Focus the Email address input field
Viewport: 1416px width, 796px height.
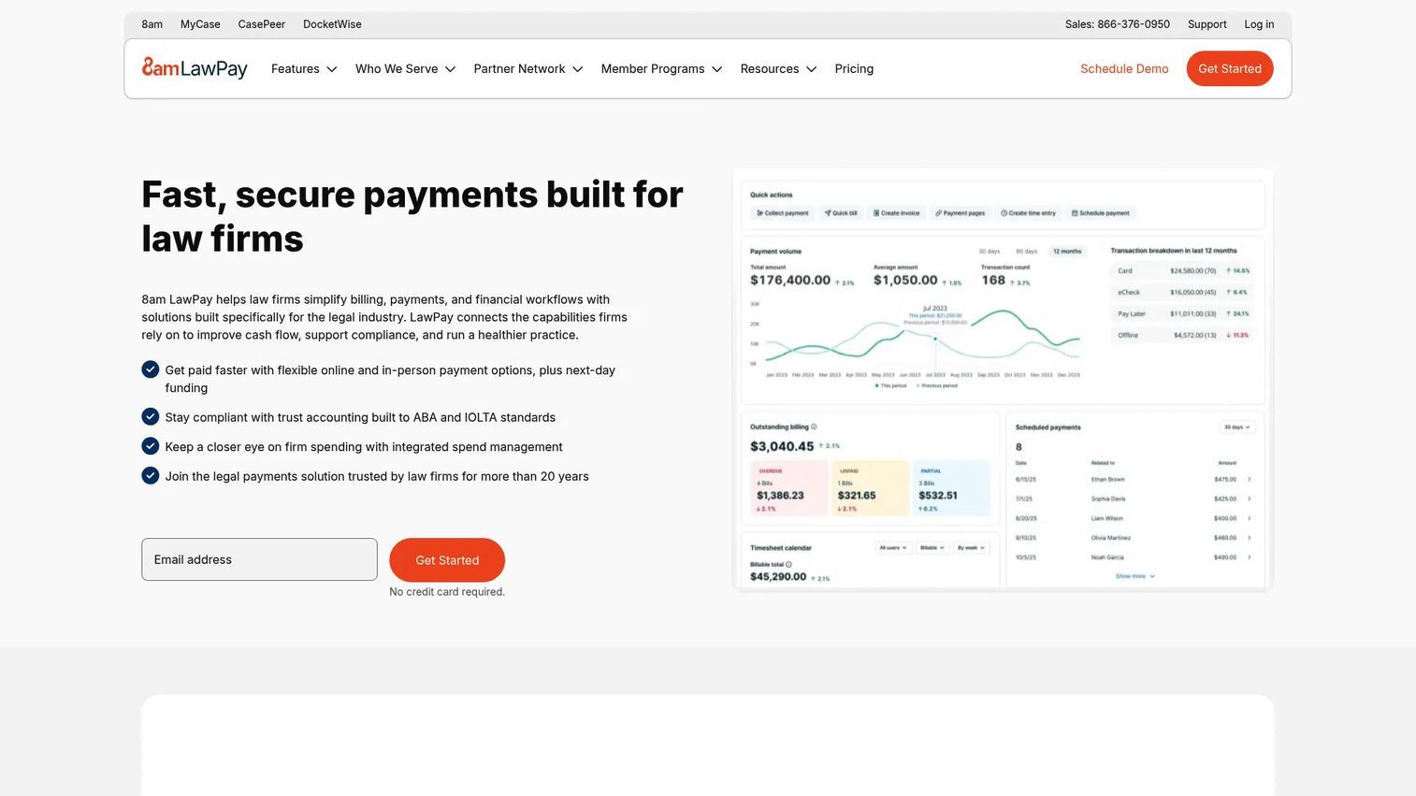point(259,559)
